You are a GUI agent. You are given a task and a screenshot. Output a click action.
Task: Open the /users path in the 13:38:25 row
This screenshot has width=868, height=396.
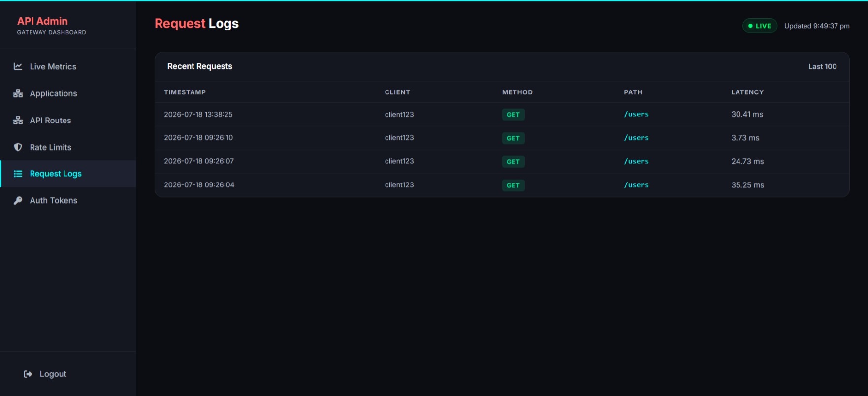tap(637, 114)
